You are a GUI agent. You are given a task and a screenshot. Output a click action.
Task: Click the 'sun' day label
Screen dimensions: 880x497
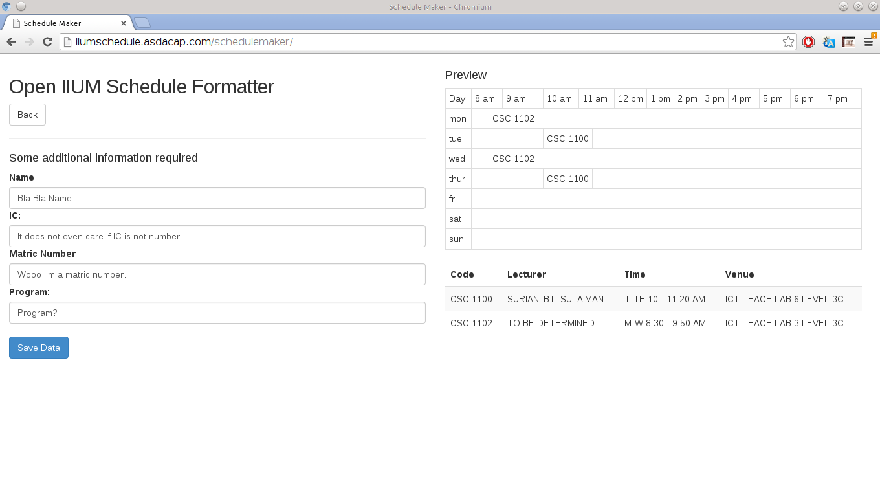point(456,239)
